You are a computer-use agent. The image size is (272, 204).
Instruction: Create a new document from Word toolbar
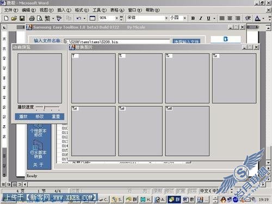click(x=6, y=18)
